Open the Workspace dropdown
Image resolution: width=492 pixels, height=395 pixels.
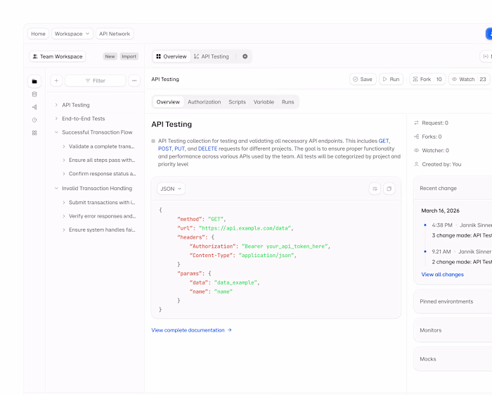[72, 34]
